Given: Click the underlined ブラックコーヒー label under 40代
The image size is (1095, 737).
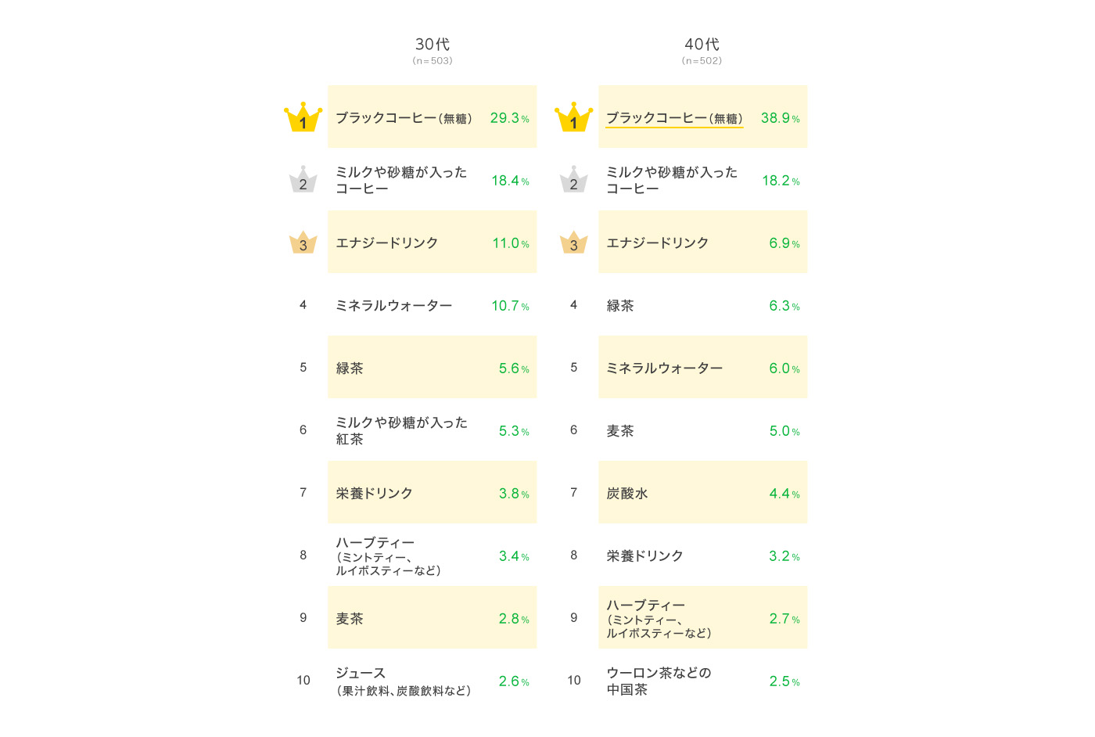Looking at the screenshot, I should pyautogui.click(x=674, y=118).
